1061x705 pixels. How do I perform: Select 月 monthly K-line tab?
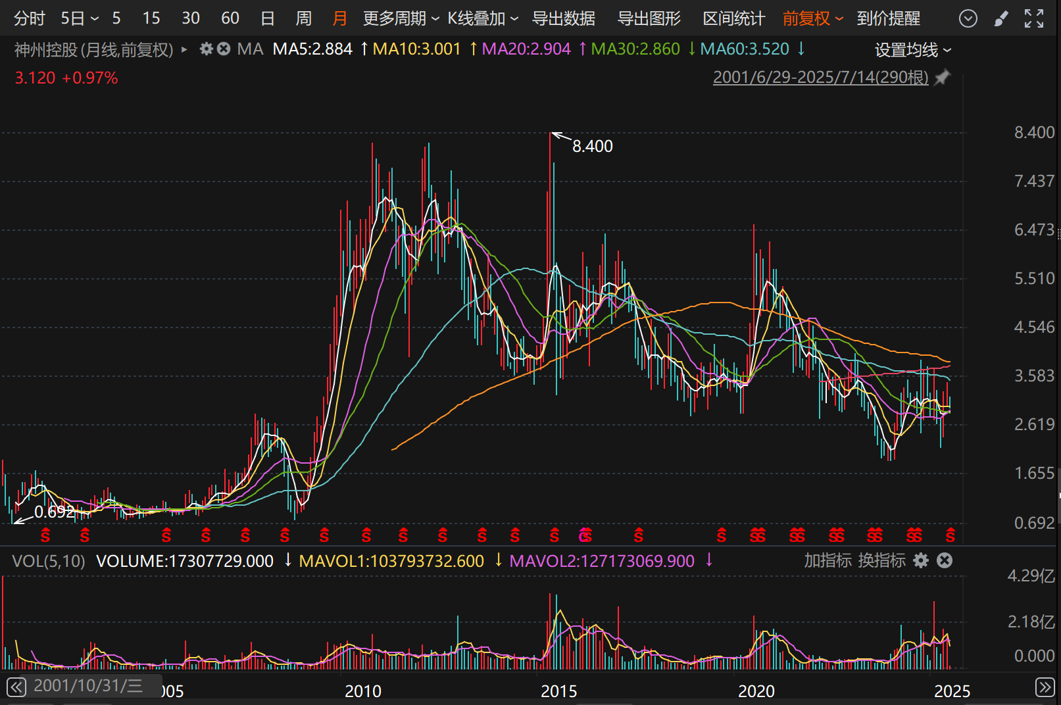[x=339, y=18]
